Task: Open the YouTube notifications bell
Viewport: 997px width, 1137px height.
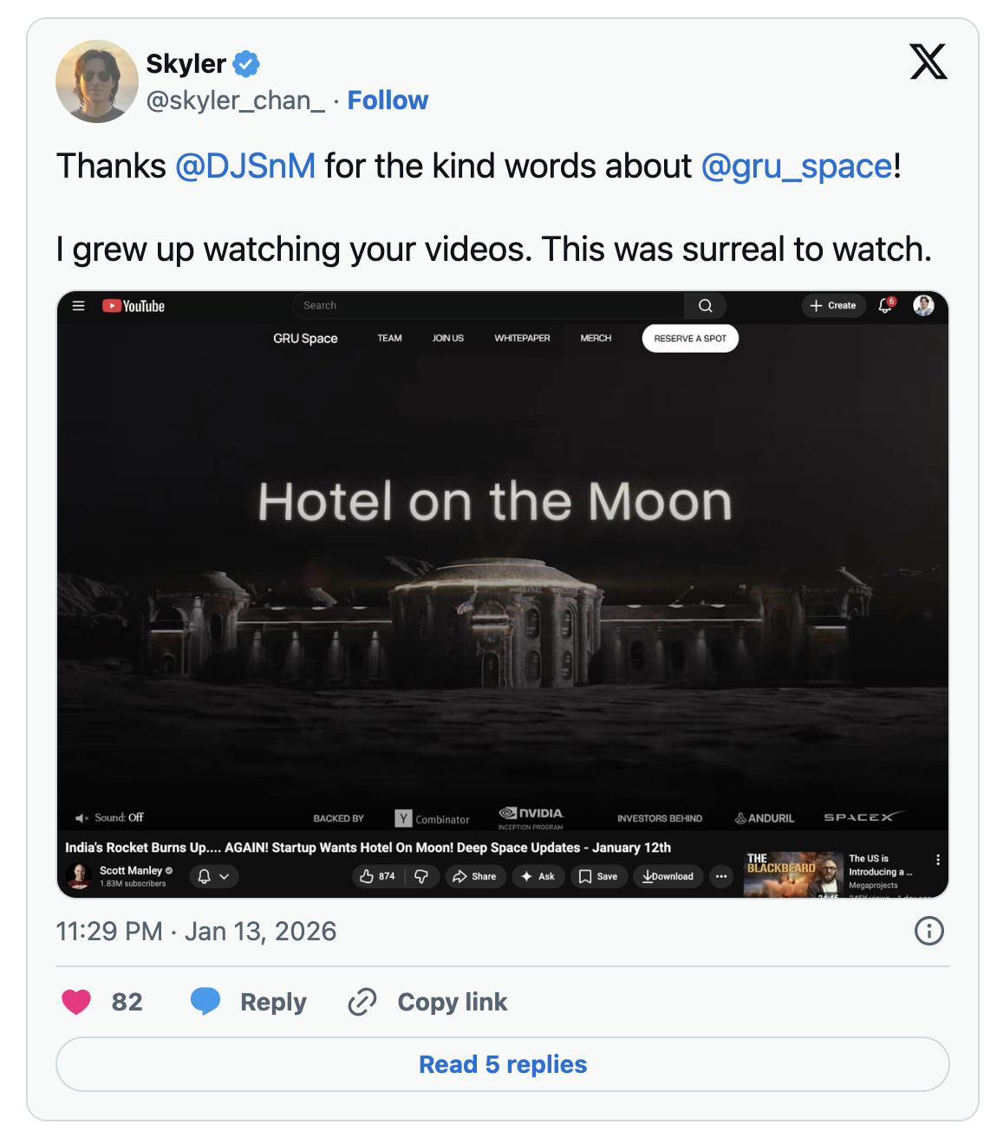Action: (884, 306)
